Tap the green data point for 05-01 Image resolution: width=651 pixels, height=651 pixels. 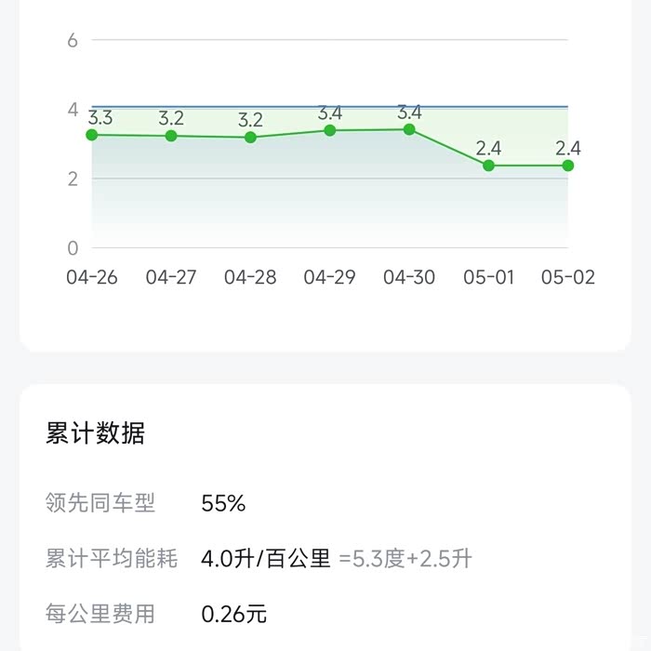(488, 166)
